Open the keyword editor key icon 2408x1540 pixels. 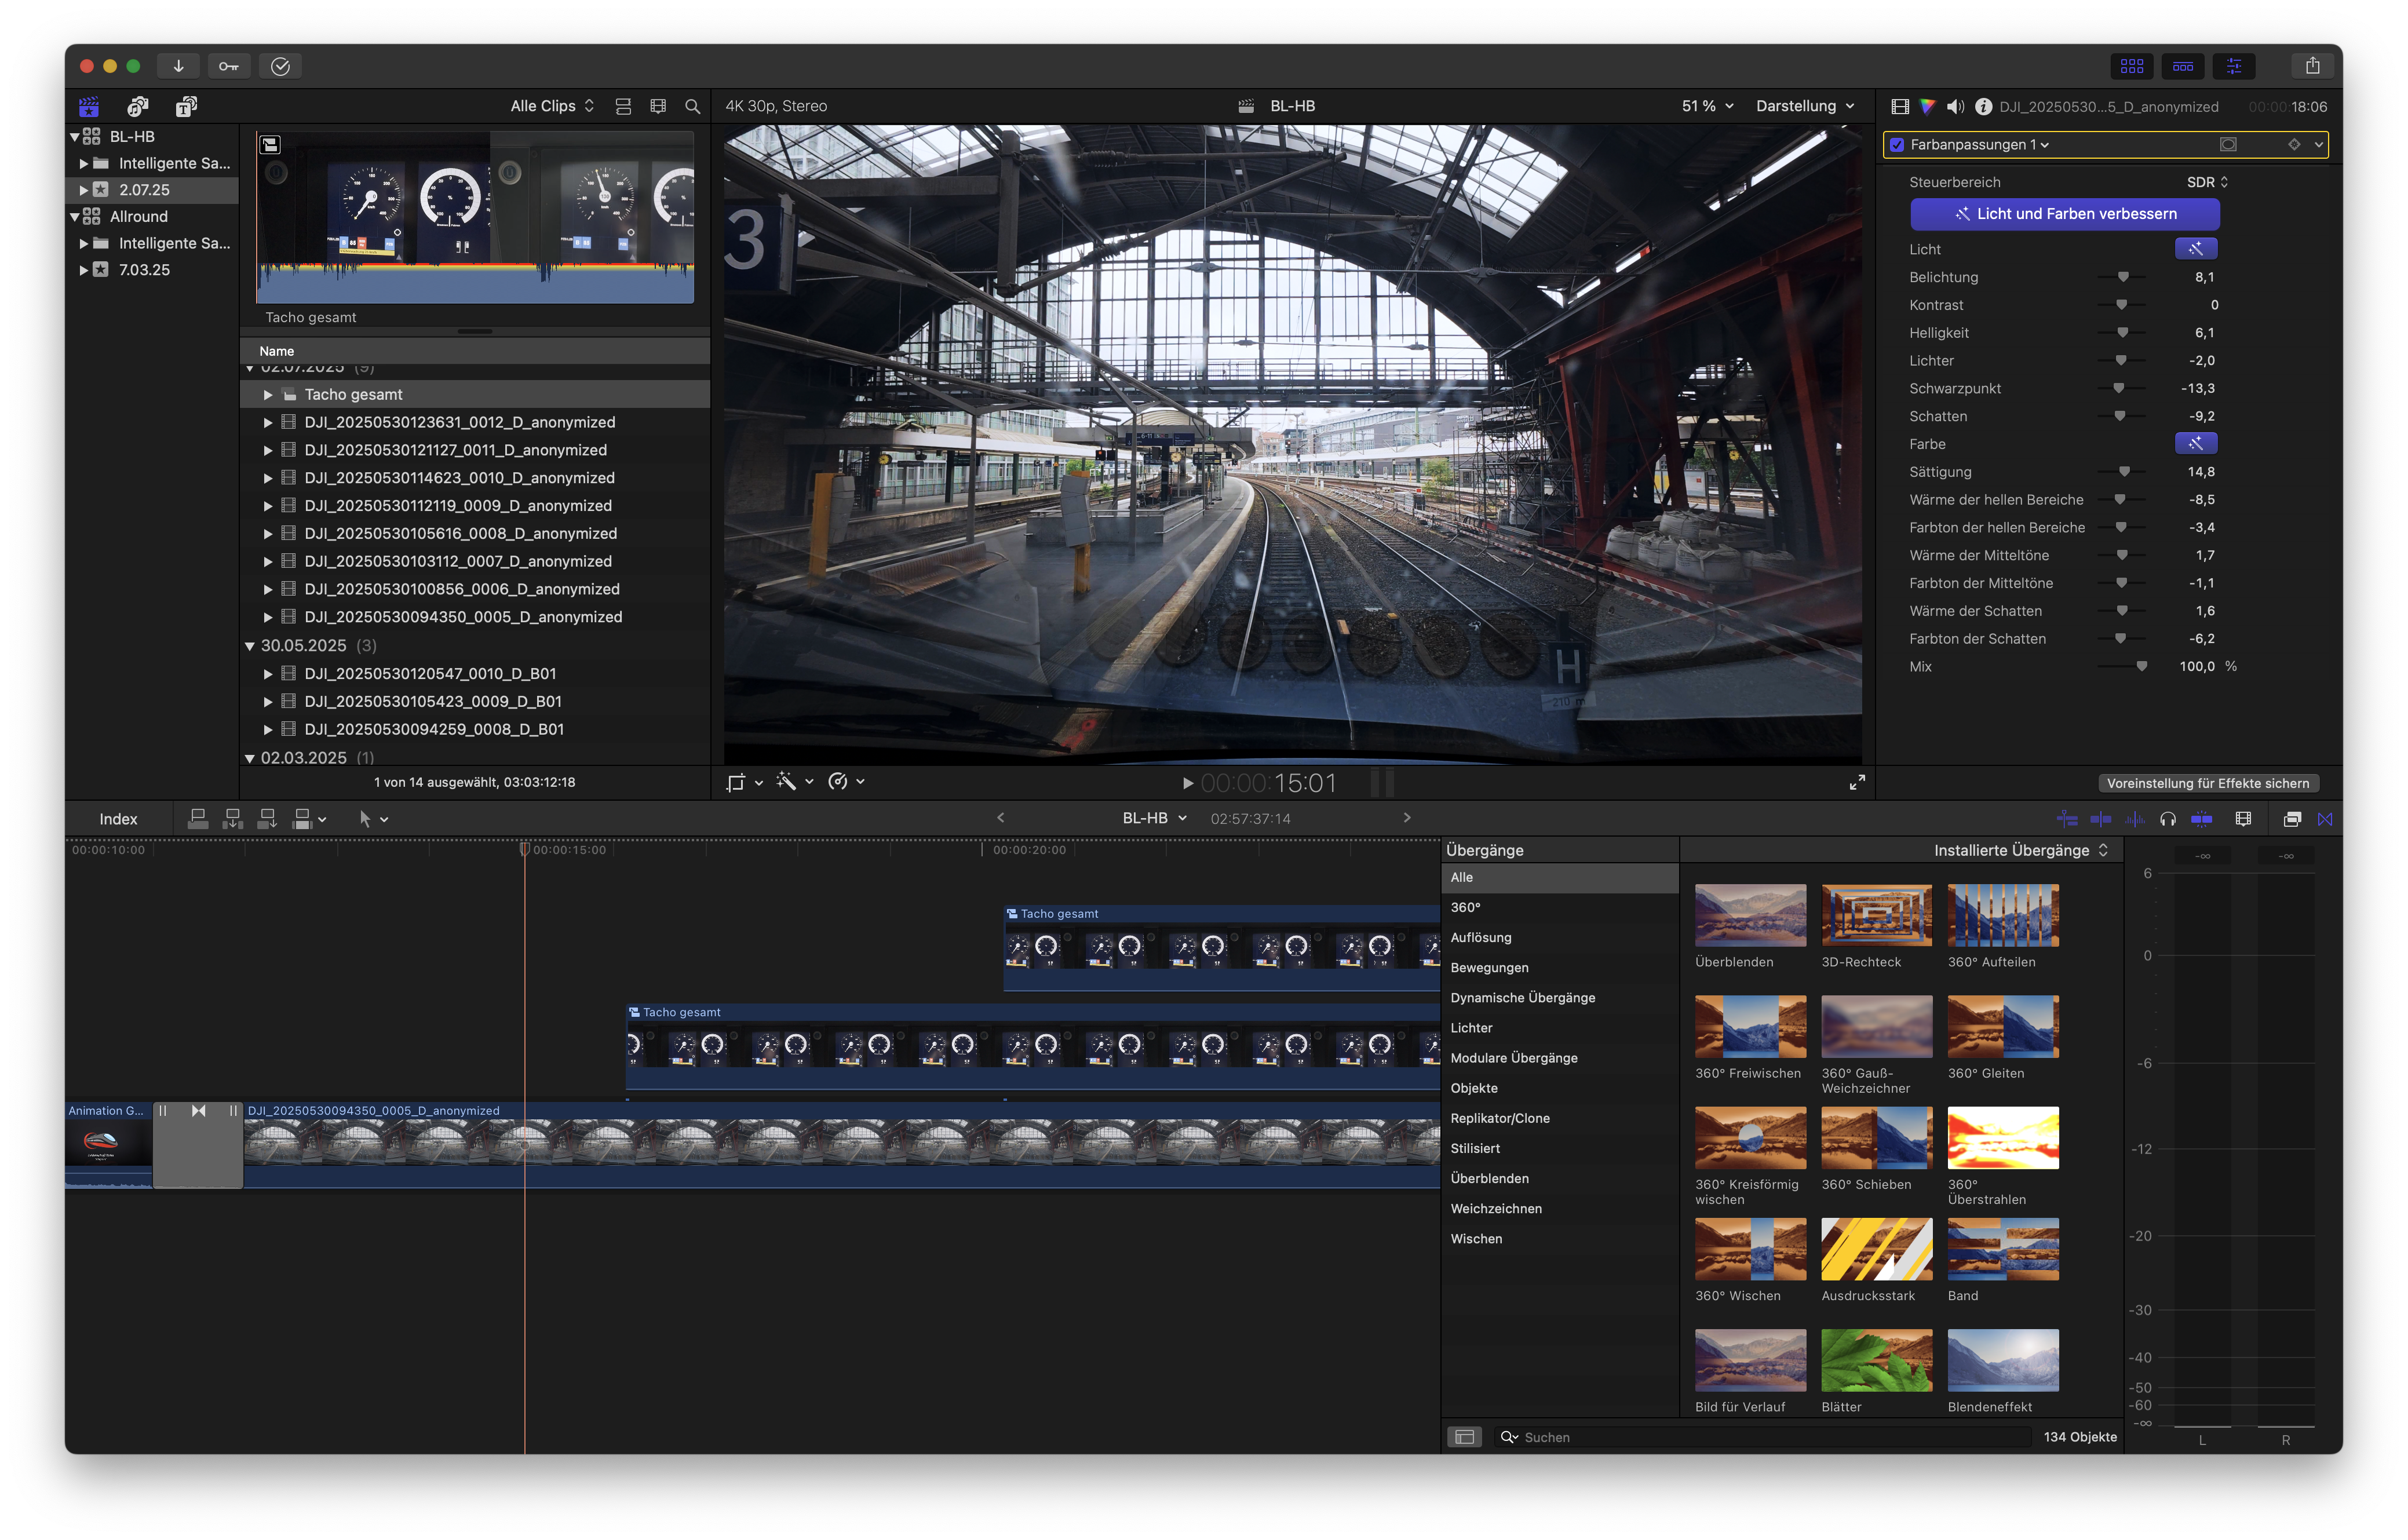[x=229, y=66]
